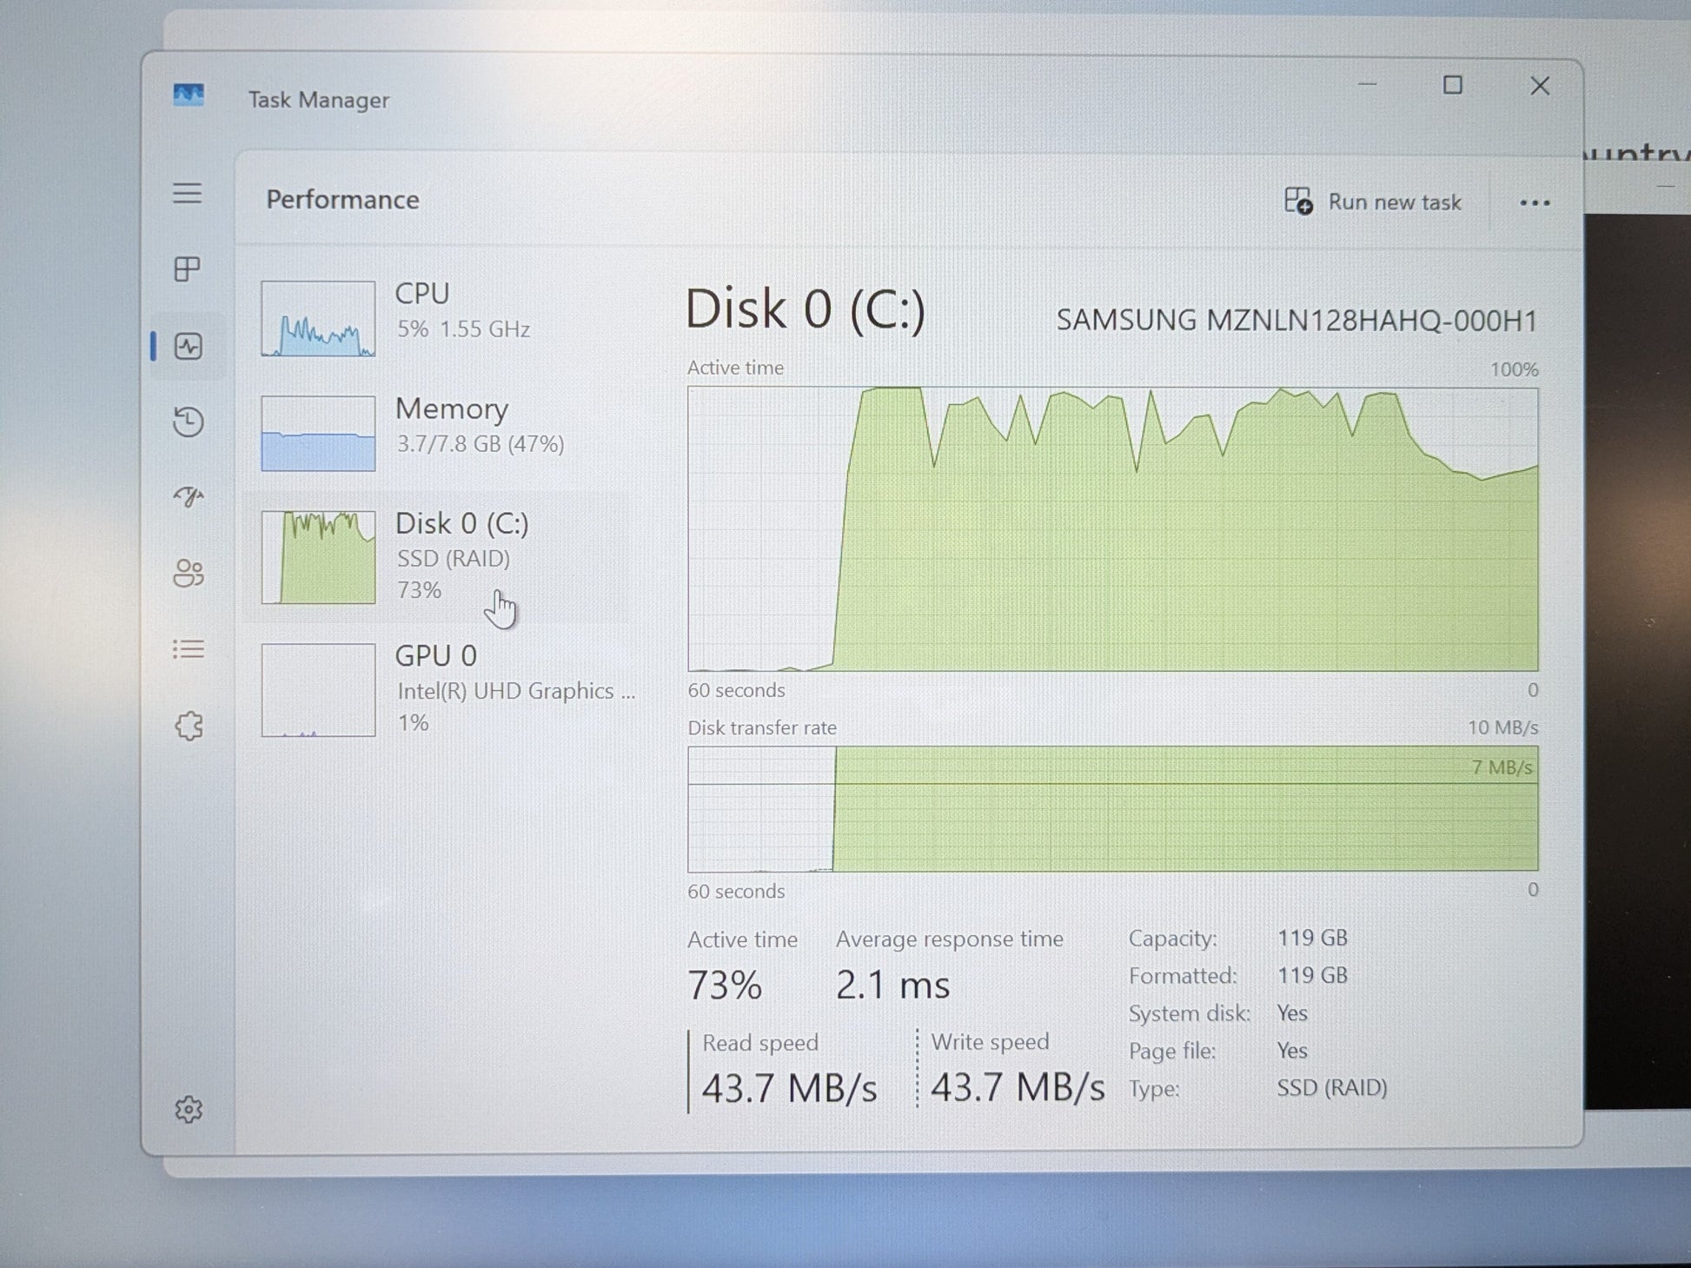Open Task Manager settings gear
Viewport: 1691px width, 1268px height.
[189, 1109]
